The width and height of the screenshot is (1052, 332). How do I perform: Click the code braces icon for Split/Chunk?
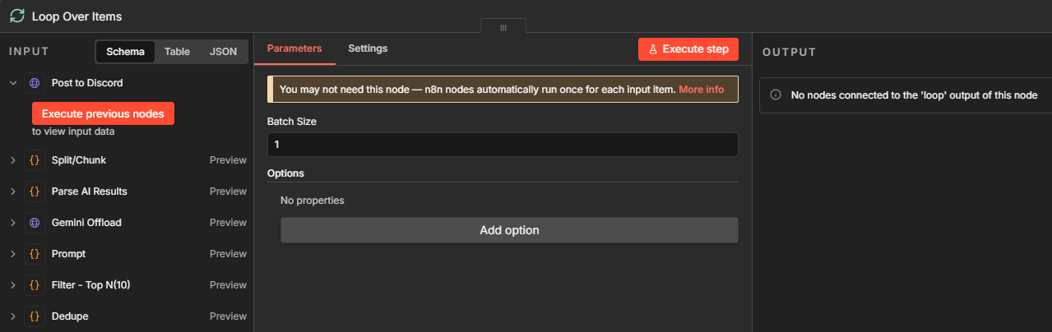(x=35, y=160)
